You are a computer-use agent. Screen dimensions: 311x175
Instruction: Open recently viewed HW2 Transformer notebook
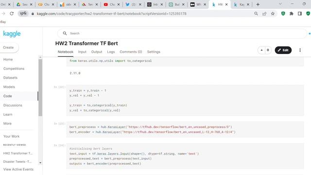click(18, 153)
